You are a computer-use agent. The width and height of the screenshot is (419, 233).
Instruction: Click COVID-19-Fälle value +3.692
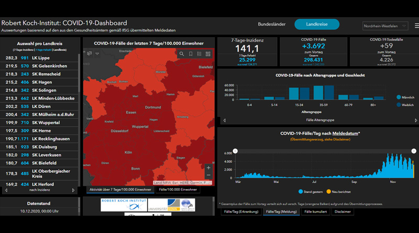[x=313, y=46]
